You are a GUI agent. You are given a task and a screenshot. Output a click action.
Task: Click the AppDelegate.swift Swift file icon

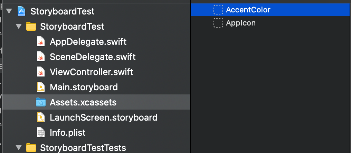tap(41, 42)
